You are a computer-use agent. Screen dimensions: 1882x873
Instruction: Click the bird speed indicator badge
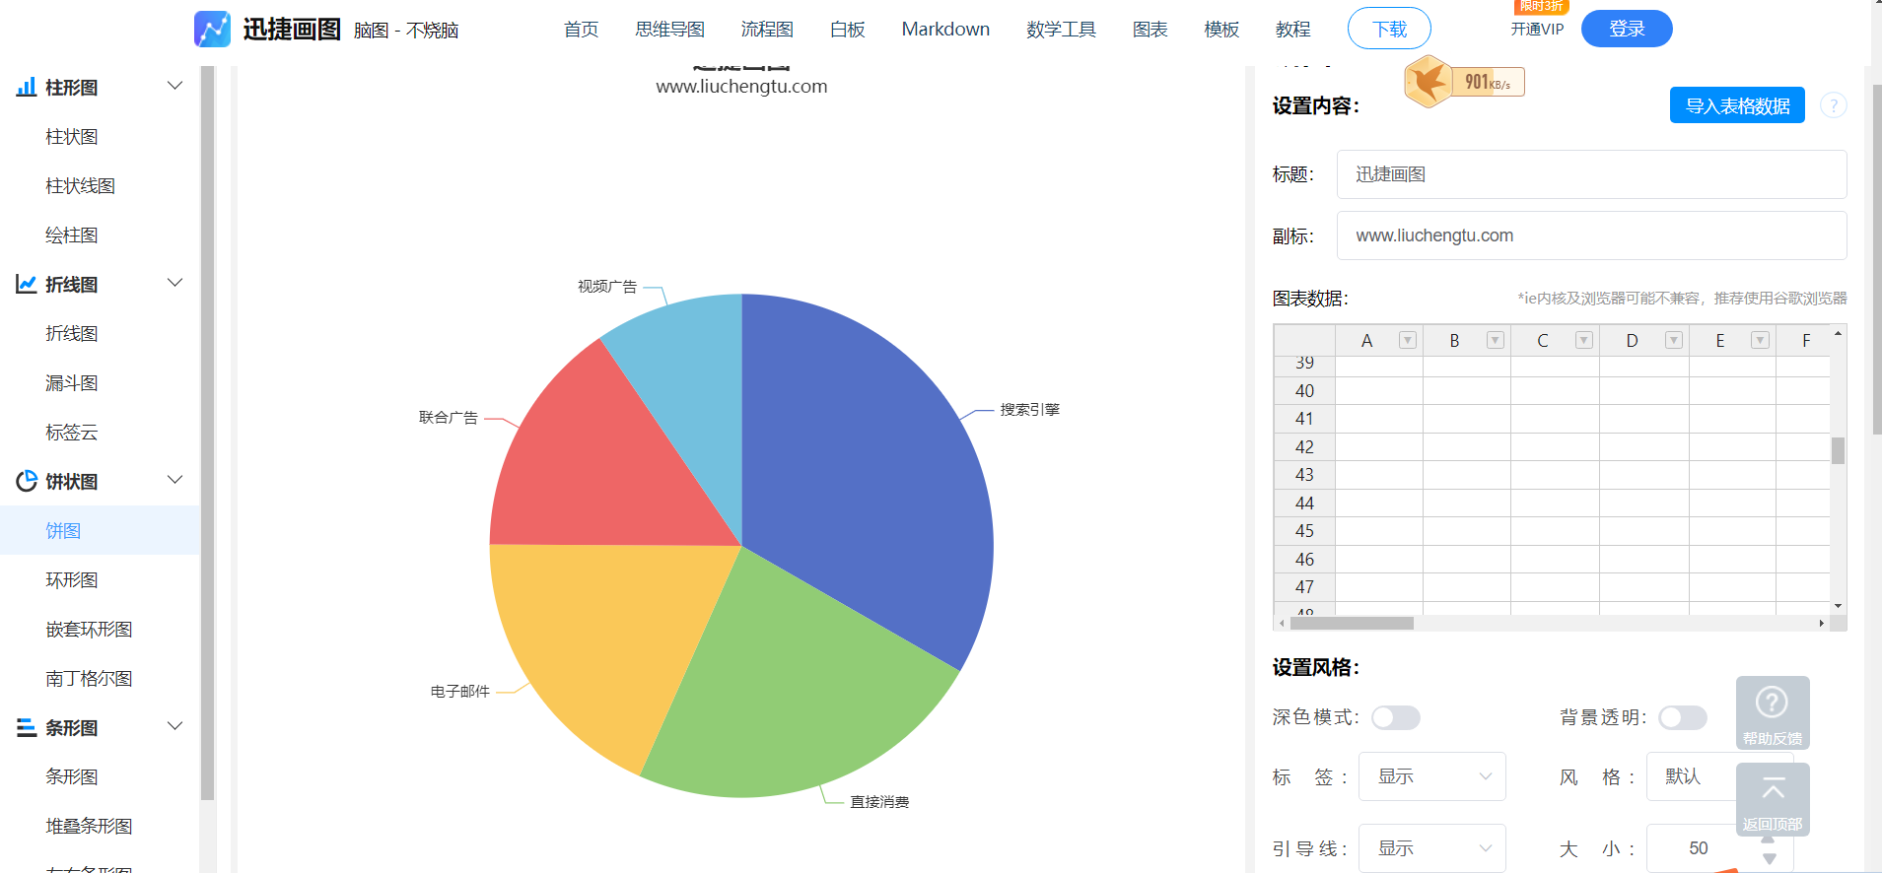click(1464, 81)
